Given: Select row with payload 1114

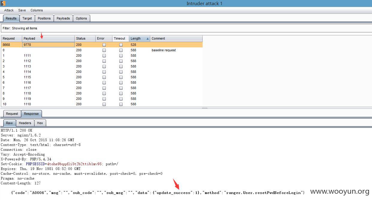Looking at the screenshot, I should 102,72.
